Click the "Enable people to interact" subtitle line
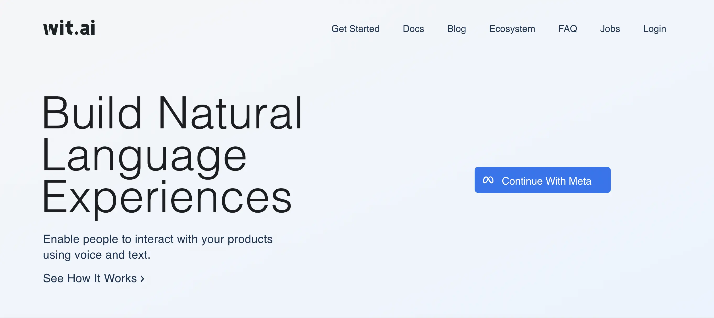 click(x=157, y=239)
